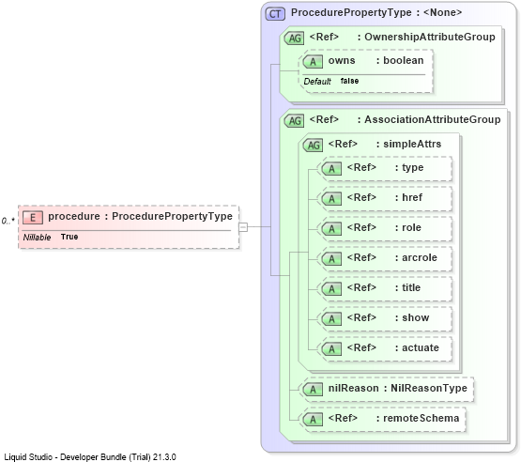Collapse the procedure element with minus box
521x462 pixels.
[x=243, y=227]
